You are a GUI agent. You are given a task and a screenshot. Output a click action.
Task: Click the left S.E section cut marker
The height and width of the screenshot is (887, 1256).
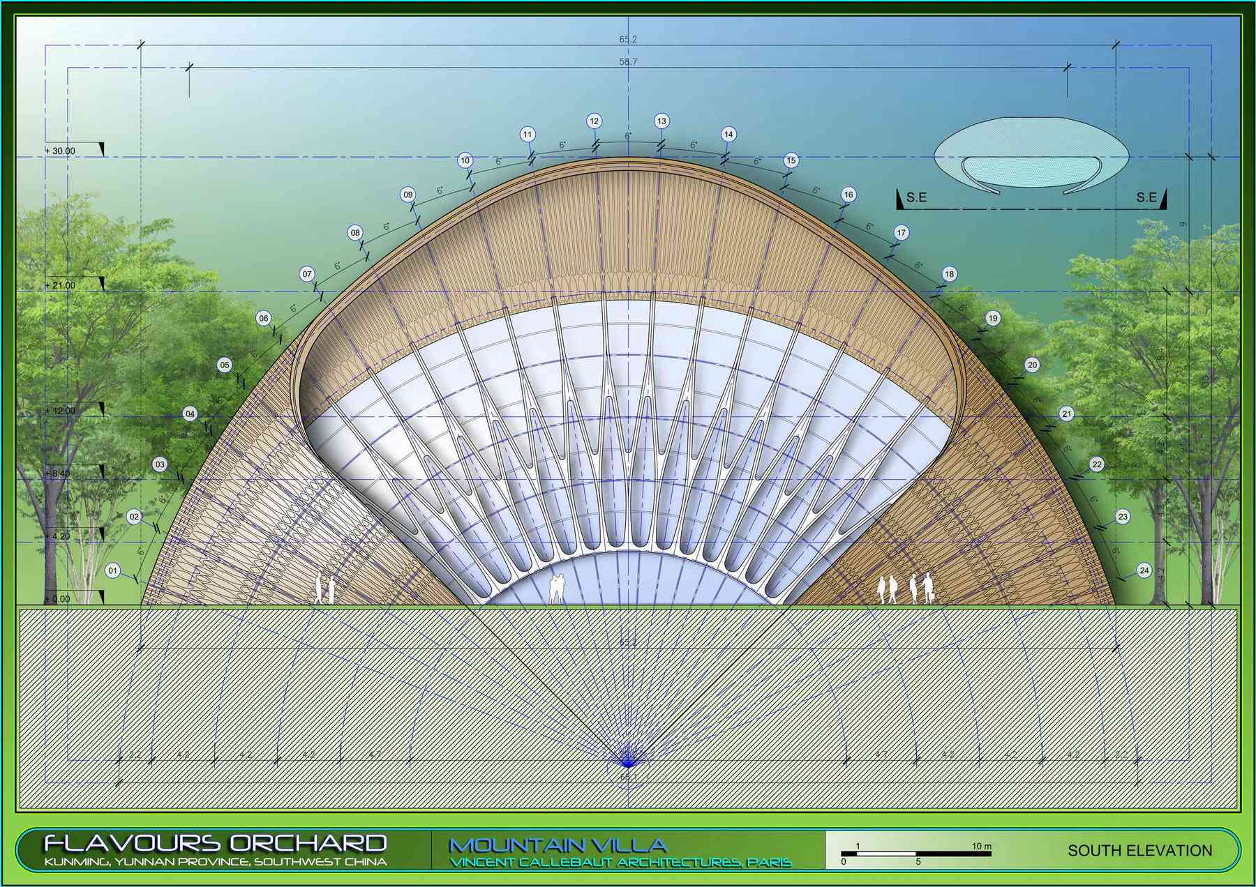tap(914, 198)
